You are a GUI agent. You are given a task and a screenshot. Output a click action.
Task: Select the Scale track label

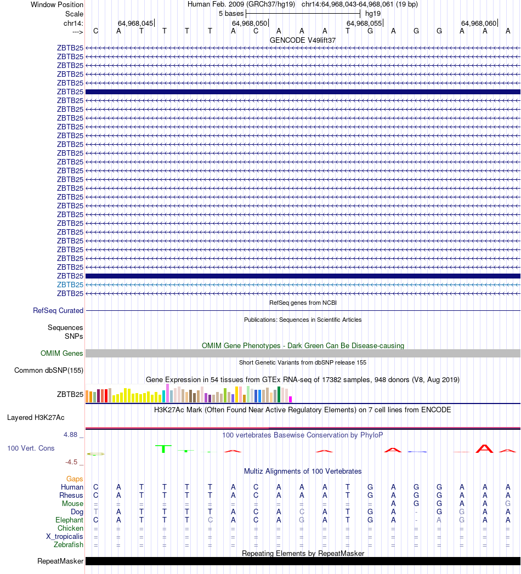pyautogui.click(x=74, y=14)
